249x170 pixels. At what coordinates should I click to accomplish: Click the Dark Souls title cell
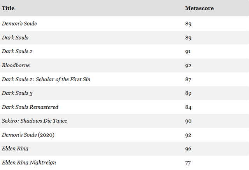15,38
